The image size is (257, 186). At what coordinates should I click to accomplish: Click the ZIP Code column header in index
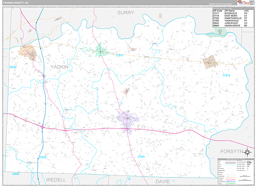[x=217, y=11]
